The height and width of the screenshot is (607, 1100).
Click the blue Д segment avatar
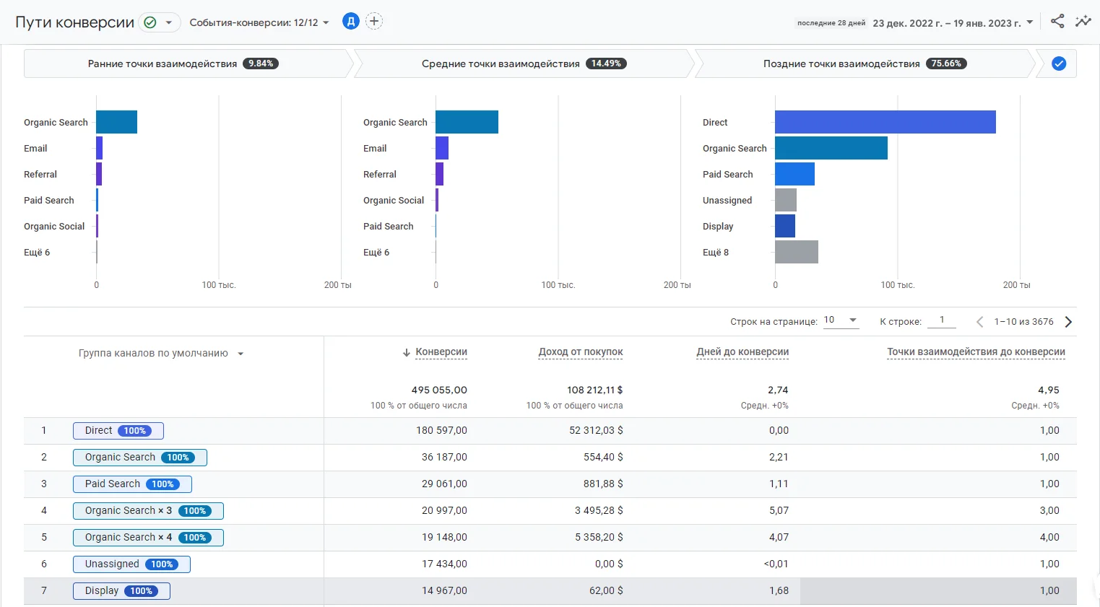350,22
